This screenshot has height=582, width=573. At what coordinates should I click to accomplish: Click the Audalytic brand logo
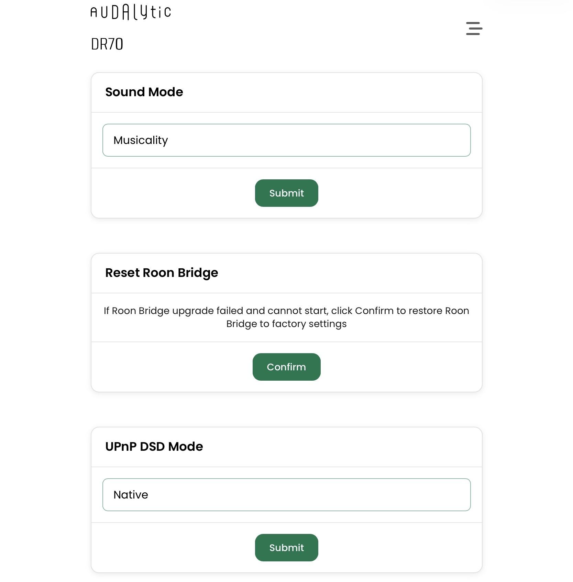coord(131,12)
